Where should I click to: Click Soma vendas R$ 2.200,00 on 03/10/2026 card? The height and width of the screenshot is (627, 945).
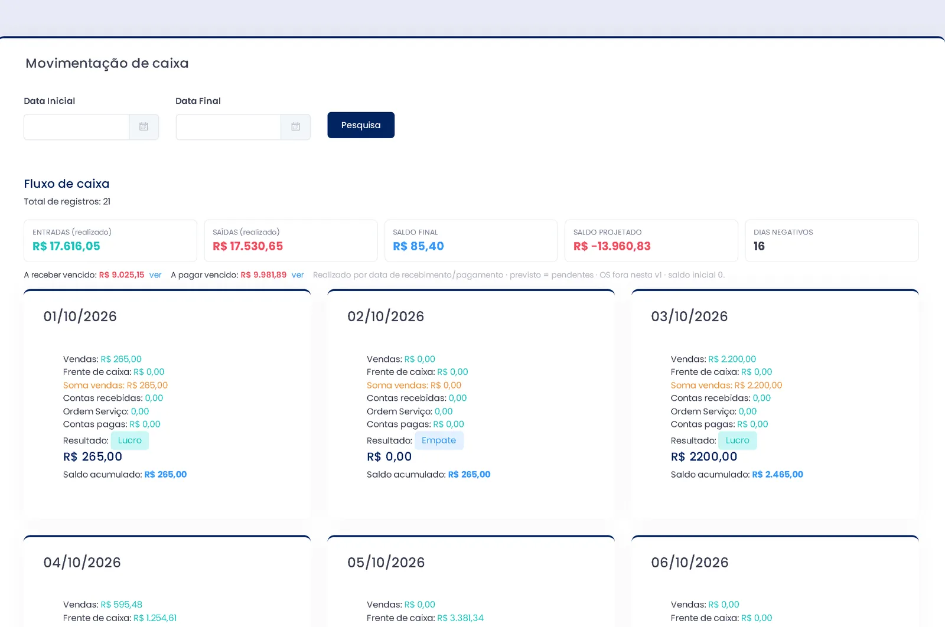pyautogui.click(x=726, y=386)
